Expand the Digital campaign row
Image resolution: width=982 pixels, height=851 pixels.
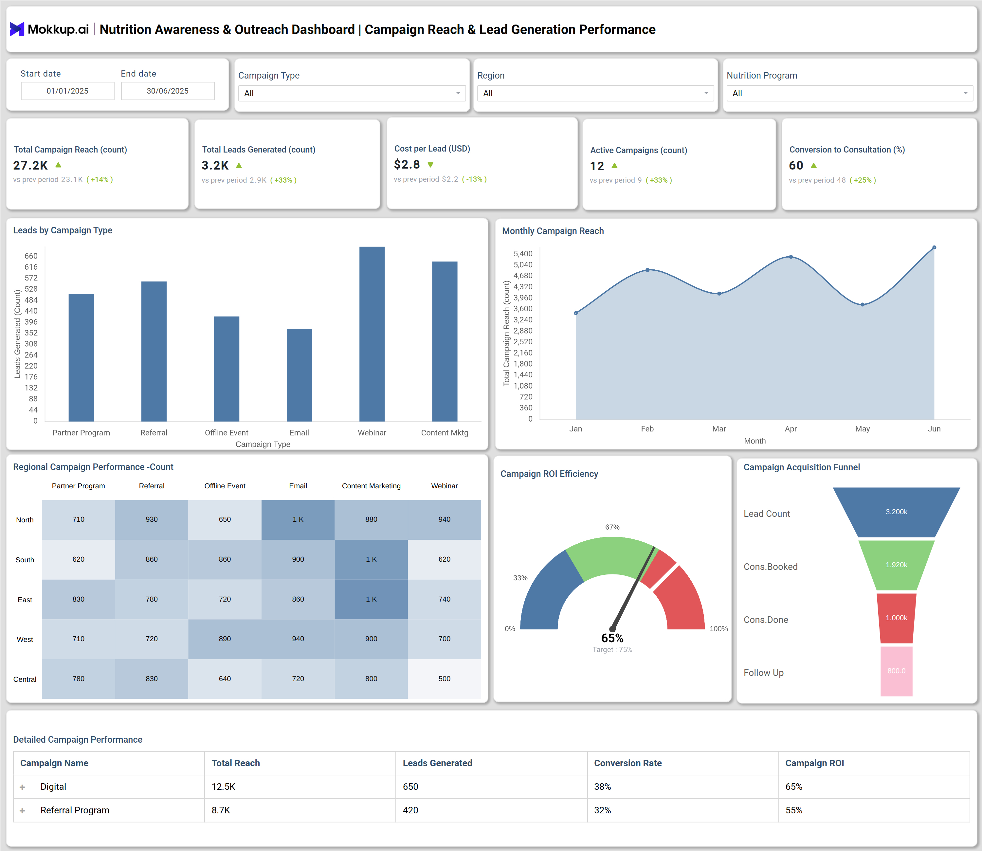point(22,787)
